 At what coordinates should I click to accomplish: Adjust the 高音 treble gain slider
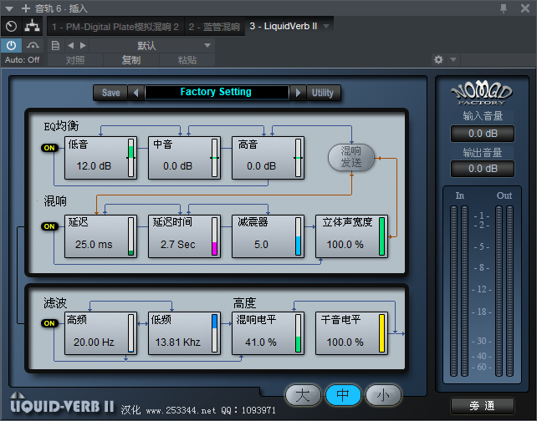click(x=299, y=158)
